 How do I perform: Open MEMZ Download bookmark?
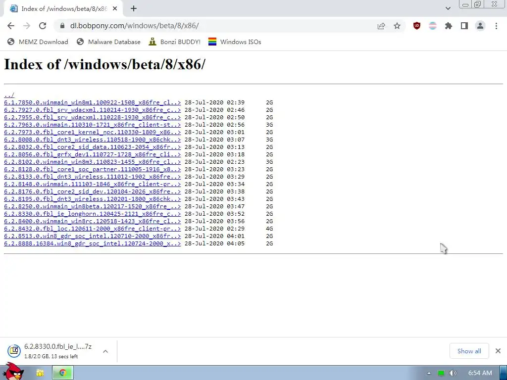38,42
